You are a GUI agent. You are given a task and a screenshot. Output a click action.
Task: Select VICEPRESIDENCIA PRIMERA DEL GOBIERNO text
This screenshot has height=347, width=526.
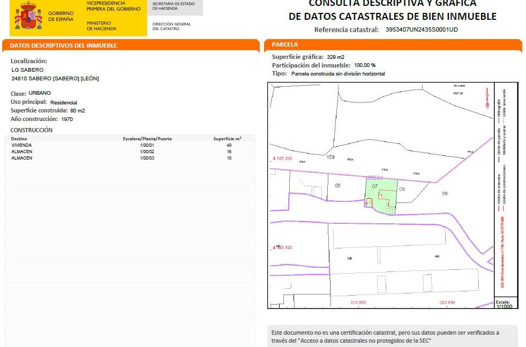click(114, 6)
